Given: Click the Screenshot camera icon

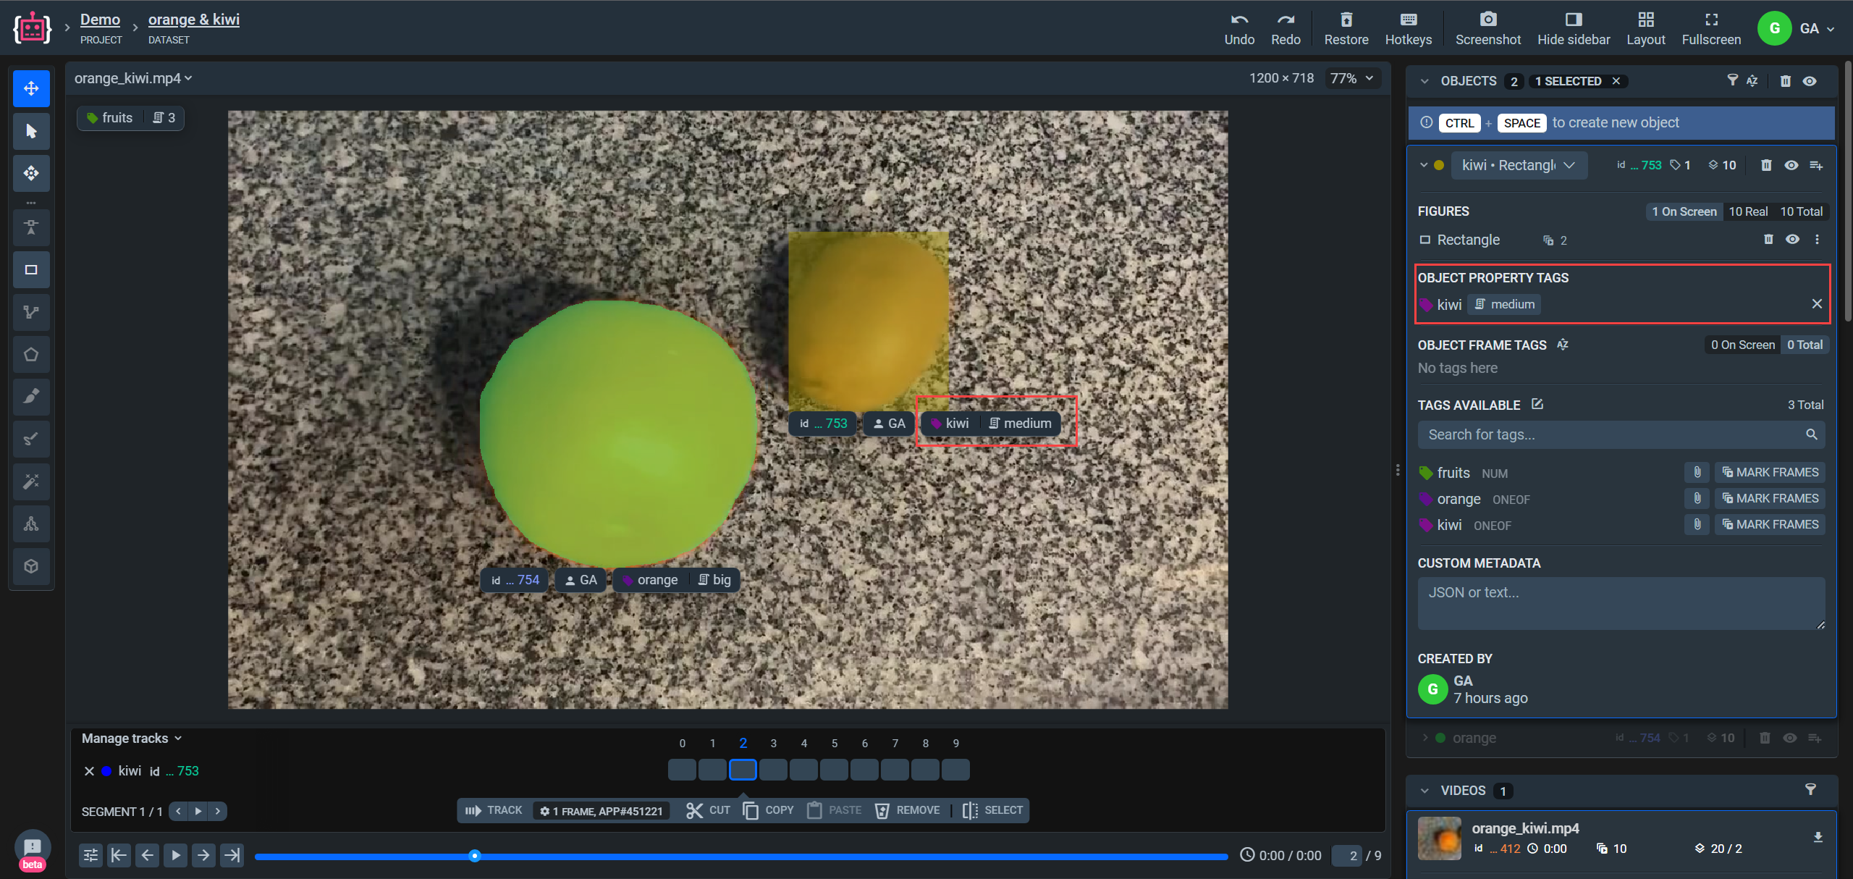Looking at the screenshot, I should tap(1487, 20).
